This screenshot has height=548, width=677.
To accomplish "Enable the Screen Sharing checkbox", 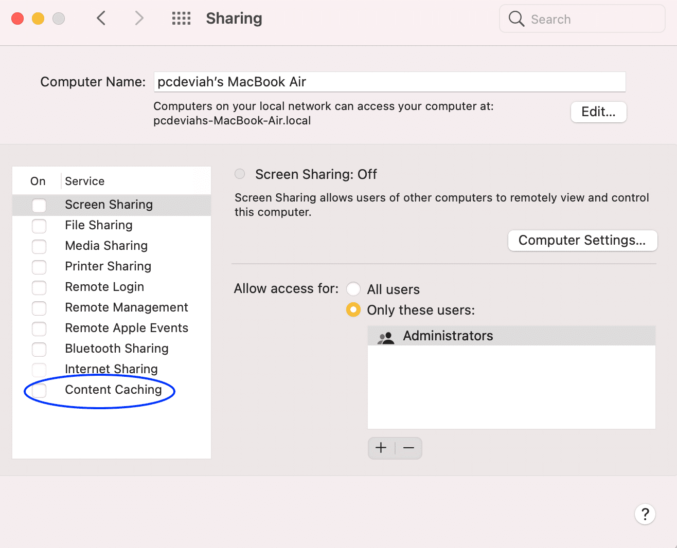I will coord(39,205).
